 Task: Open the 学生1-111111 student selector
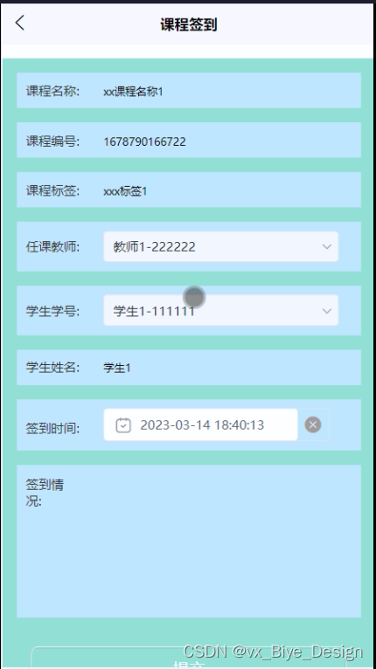tap(221, 311)
